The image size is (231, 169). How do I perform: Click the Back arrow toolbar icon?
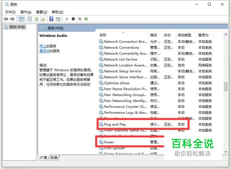[6, 19]
